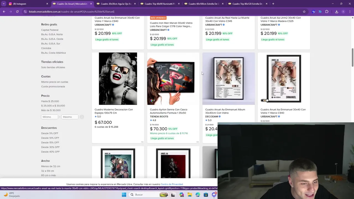This screenshot has height=199, width=354.
Task: Open Windows Start menu
Action: tap(124, 195)
